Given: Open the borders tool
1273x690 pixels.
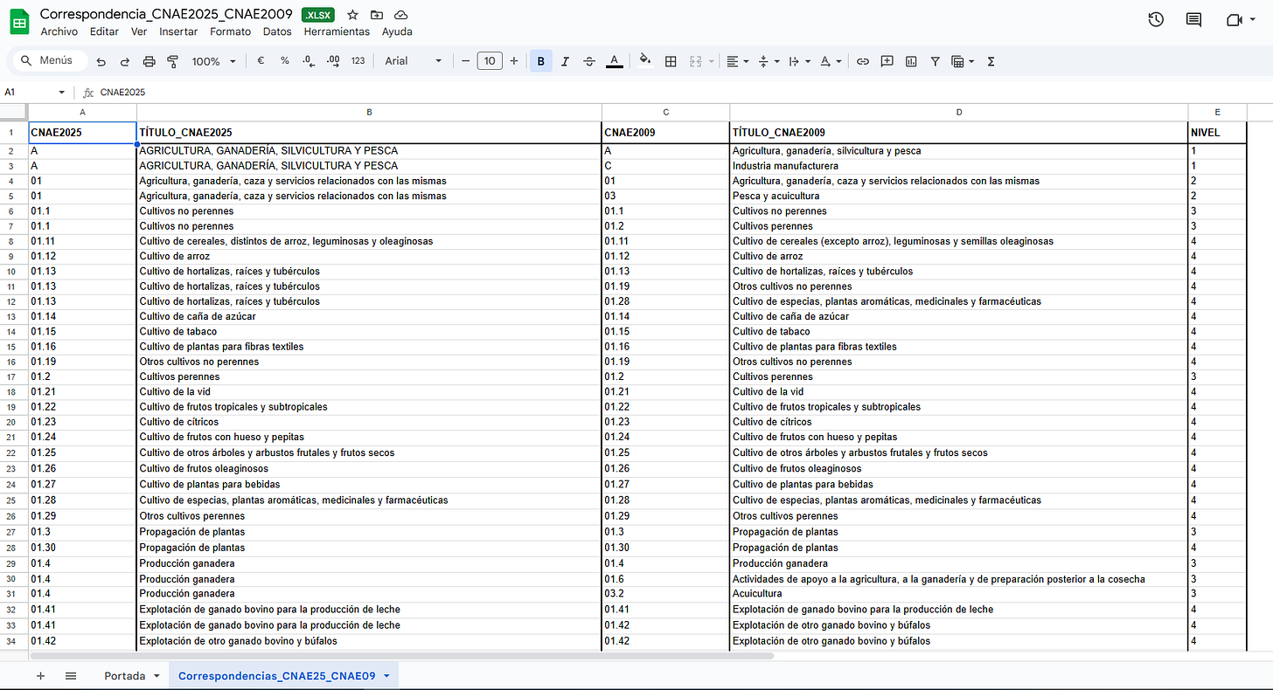Looking at the screenshot, I should click(671, 61).
